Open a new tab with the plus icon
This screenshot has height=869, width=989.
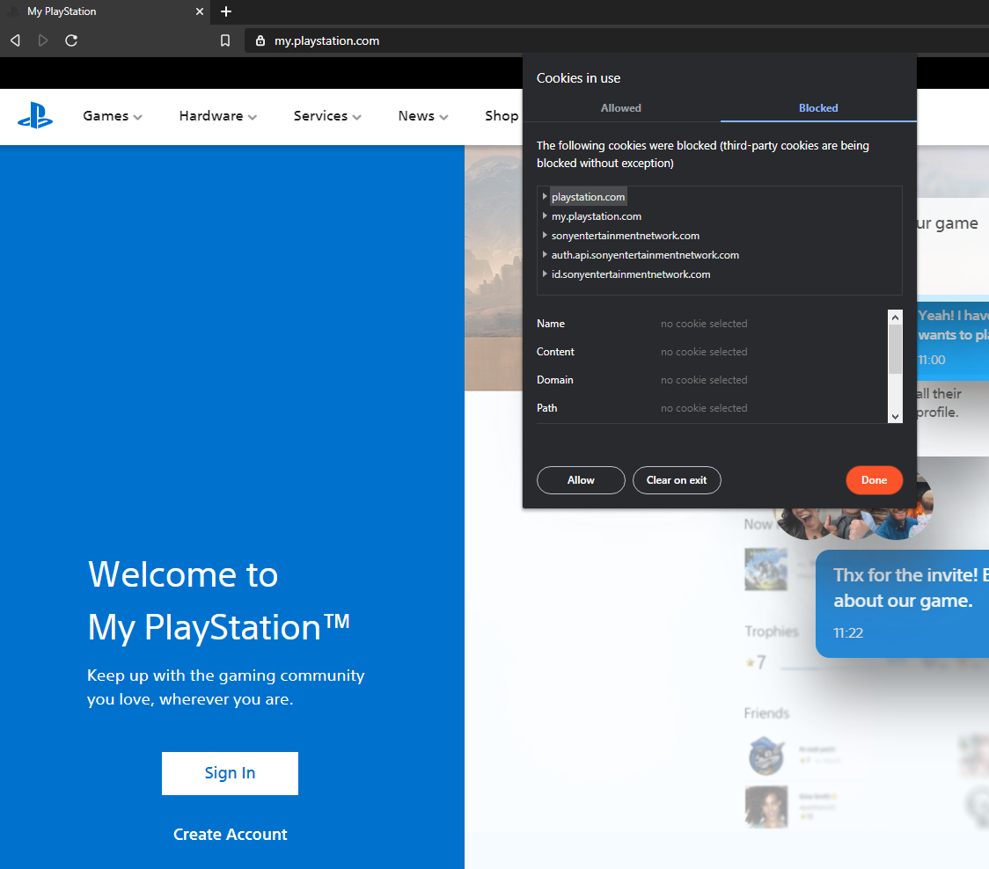[x=226, y=11]
